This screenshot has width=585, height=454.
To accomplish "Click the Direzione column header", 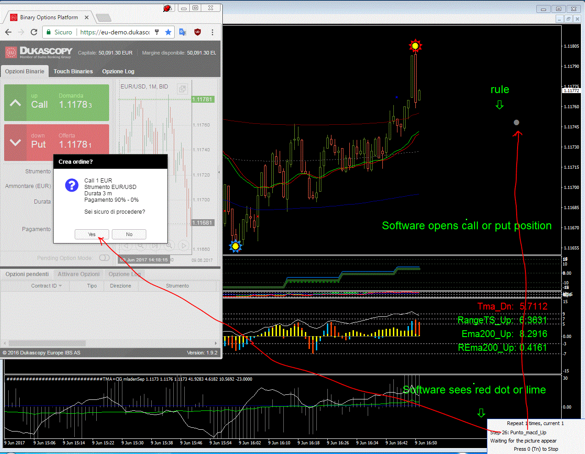I will [x=121, y=286].
